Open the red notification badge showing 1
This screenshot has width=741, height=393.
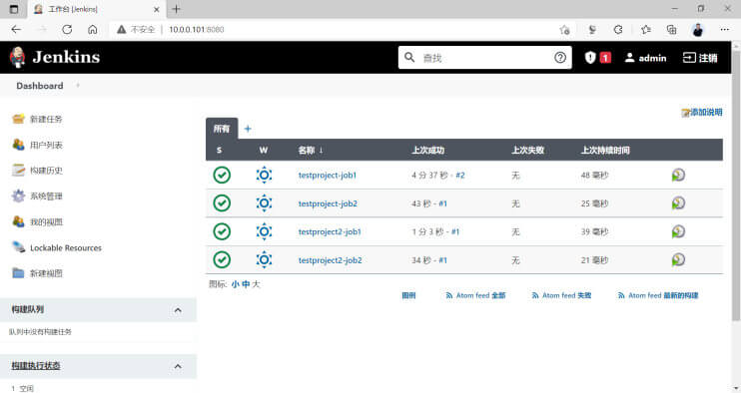[x=605, y=58]
